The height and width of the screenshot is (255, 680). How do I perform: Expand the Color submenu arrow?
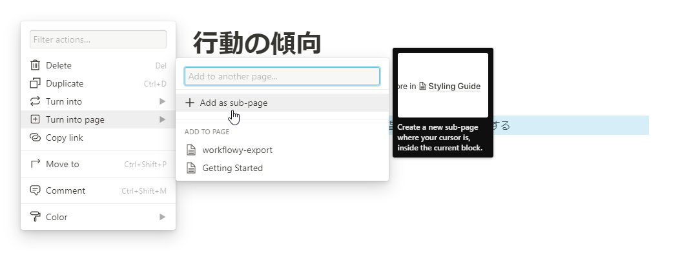pos(162,217)
